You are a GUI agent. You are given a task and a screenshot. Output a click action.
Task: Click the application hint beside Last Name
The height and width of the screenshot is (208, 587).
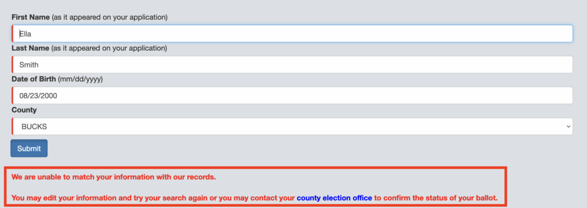tap(109, 48)
